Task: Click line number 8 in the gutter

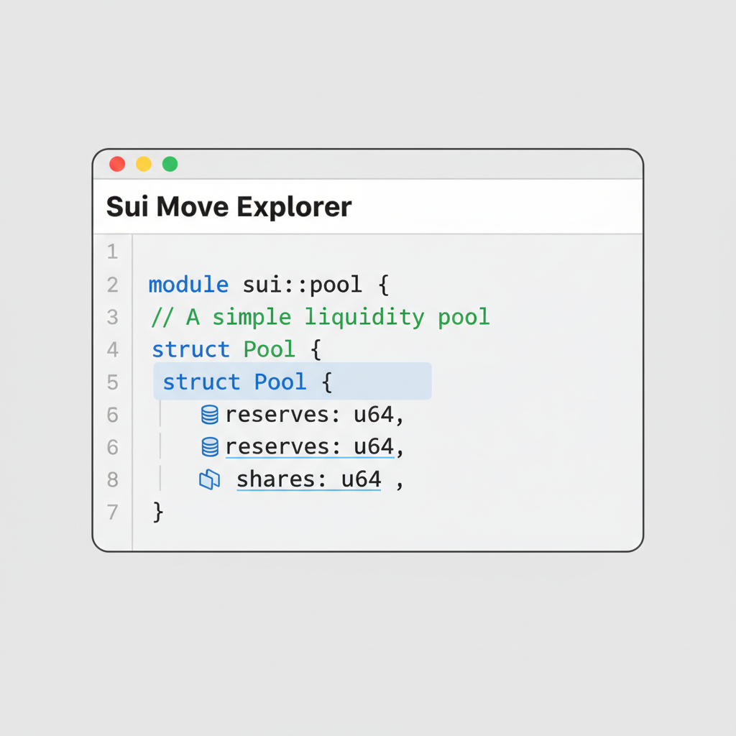Action: (112, 479)
